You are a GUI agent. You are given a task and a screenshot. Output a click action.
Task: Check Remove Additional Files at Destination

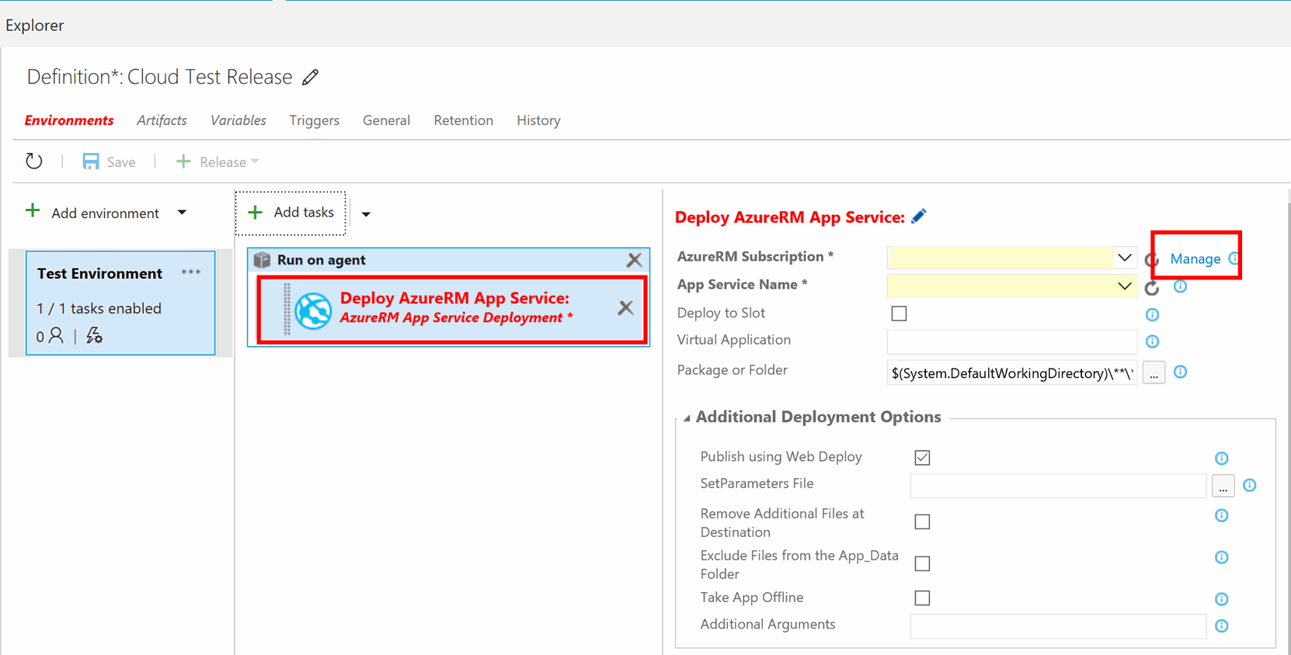point(922,522)
